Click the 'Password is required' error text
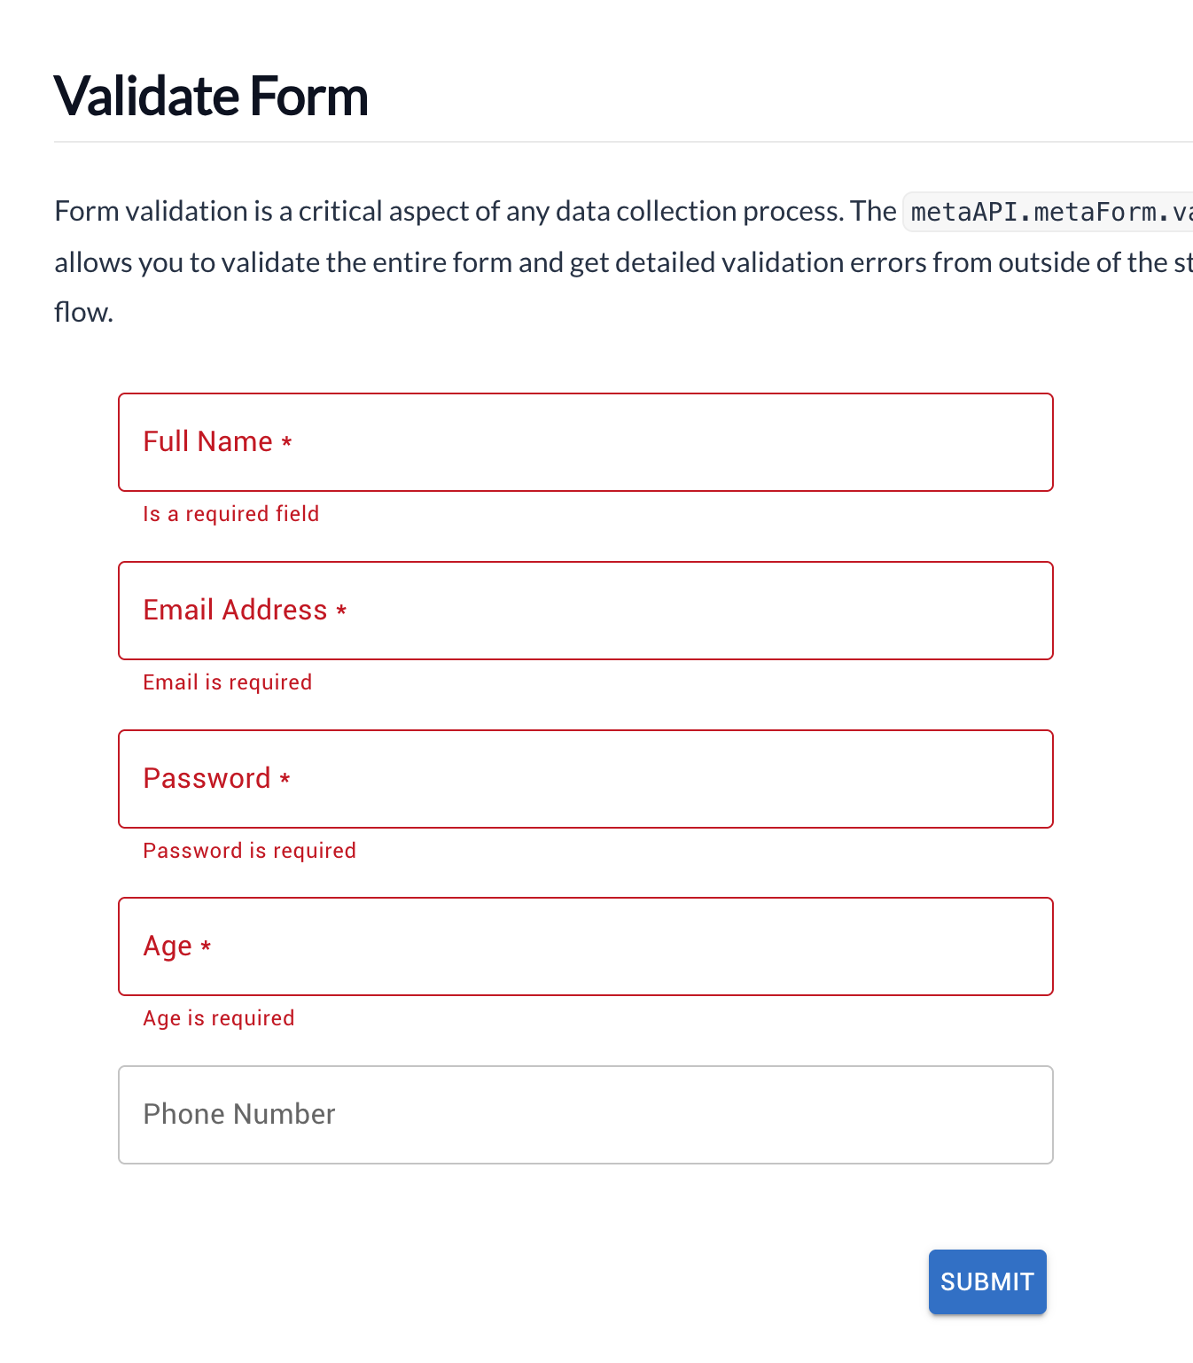 (x=250, y=851)
